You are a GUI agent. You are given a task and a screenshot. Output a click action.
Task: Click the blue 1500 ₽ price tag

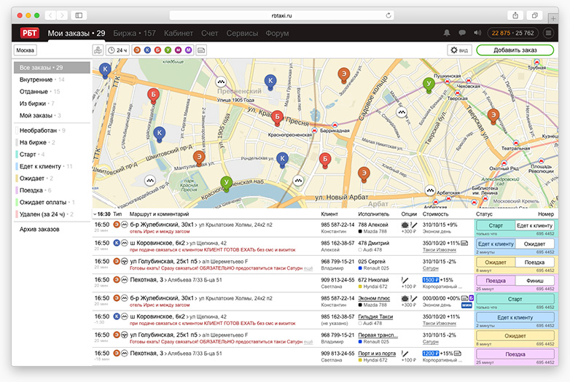point(430,280)
